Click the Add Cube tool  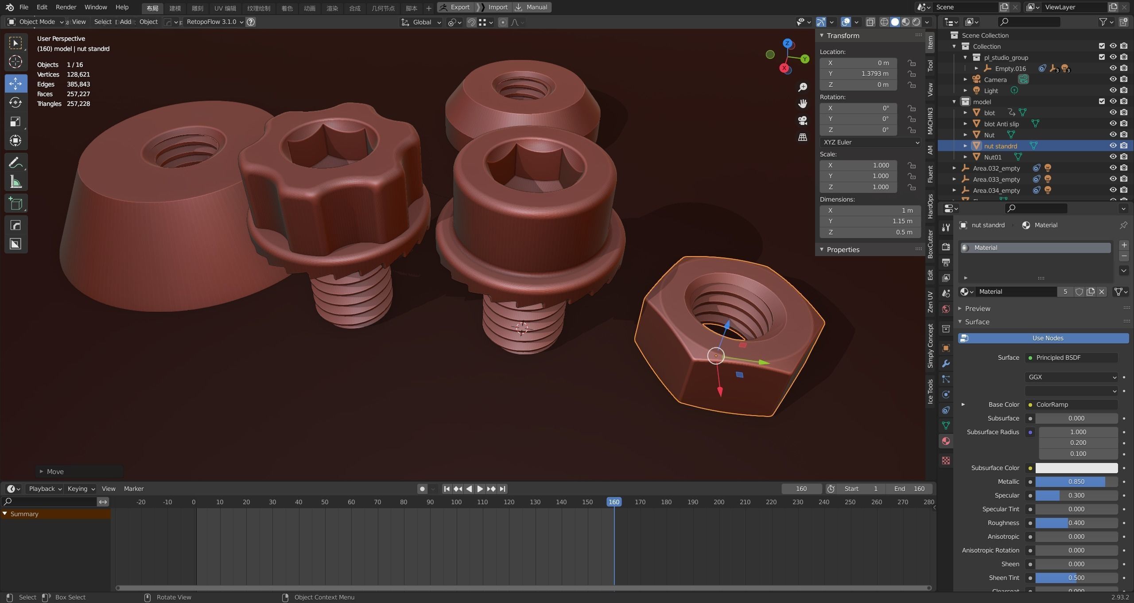pyautogui.click(x=16, y=204)
